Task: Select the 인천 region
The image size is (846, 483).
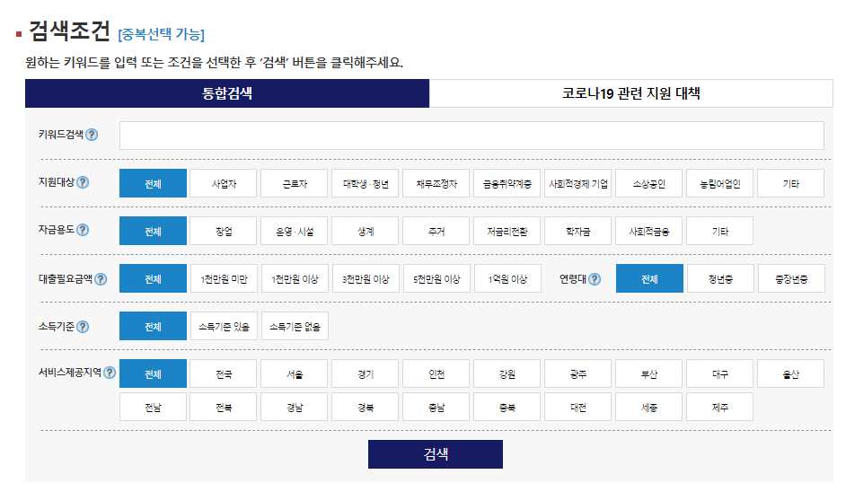Action: [x=436, y=373]
